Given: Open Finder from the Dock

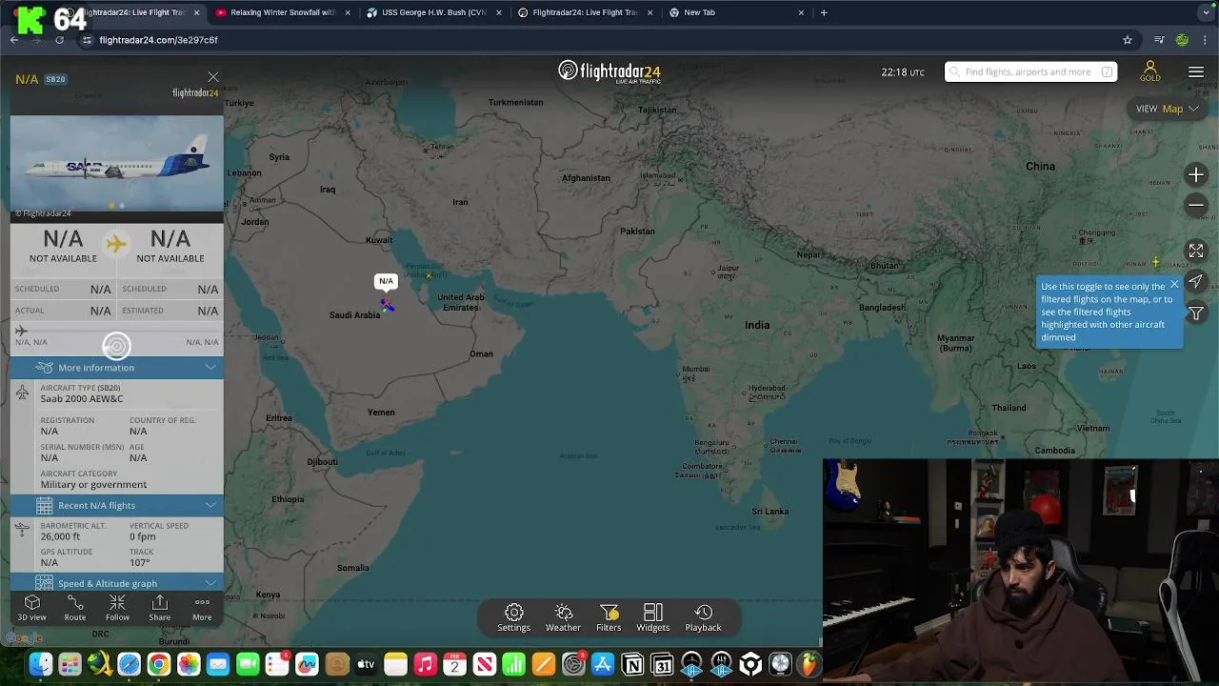Looking at the screenshot, I should (40, 665).
